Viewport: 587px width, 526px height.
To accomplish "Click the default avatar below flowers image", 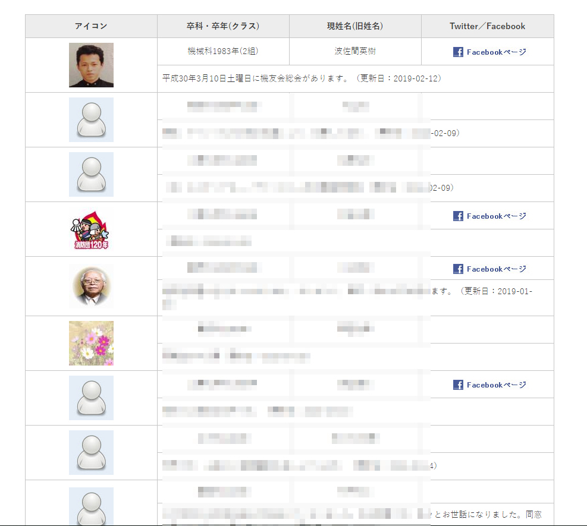I will (x=91, y=398).
